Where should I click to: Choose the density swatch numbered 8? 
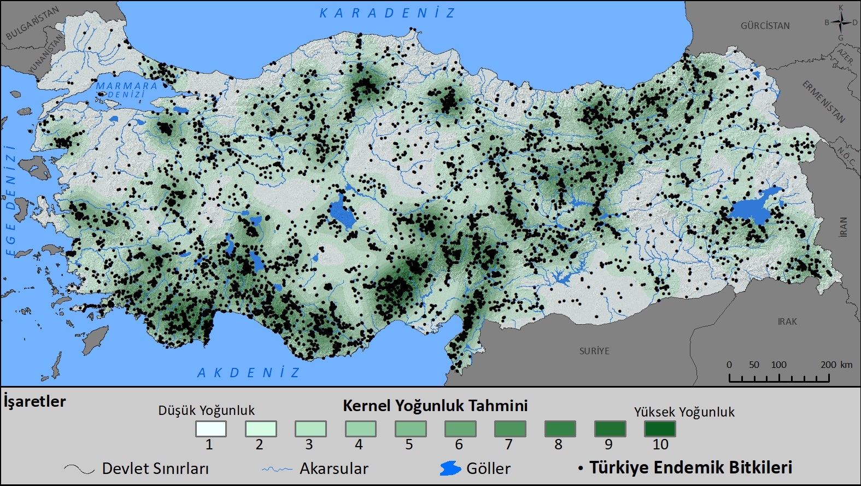[x=560, y=429]
